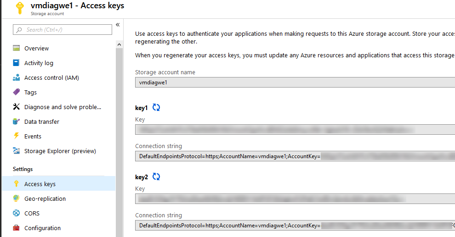The height and width of the screenshot is (237, 455).
Task: Collapse the sidebar with the double chevron
Action: tap(118, 25)
